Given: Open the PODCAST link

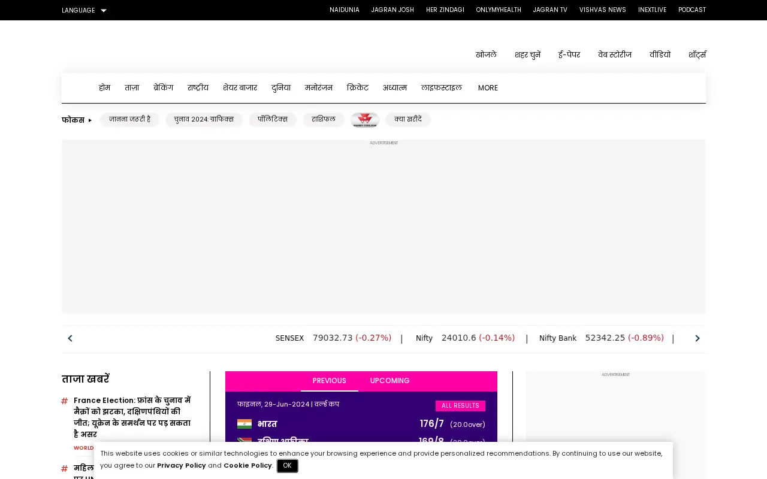Looking at the screenshot, I should click(692, 10).
